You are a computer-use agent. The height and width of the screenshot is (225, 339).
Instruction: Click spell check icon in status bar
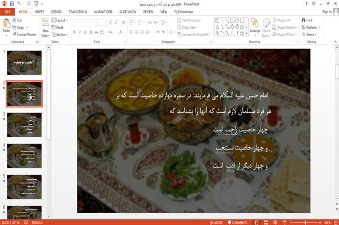pos(26,223)
